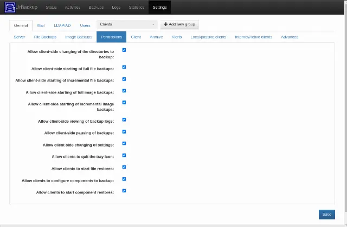View the Statistics page
347x227 pixels.
137,7
